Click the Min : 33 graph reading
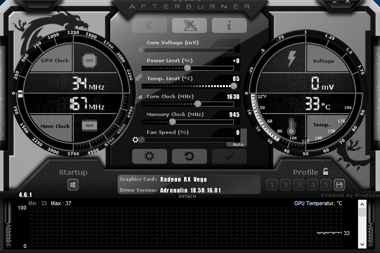This screenshot has width=380, height=253. (37, 203)
